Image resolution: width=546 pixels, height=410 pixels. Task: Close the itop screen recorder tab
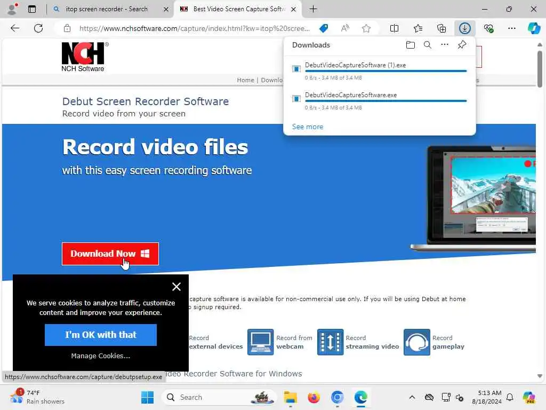[x=166, y=10]
